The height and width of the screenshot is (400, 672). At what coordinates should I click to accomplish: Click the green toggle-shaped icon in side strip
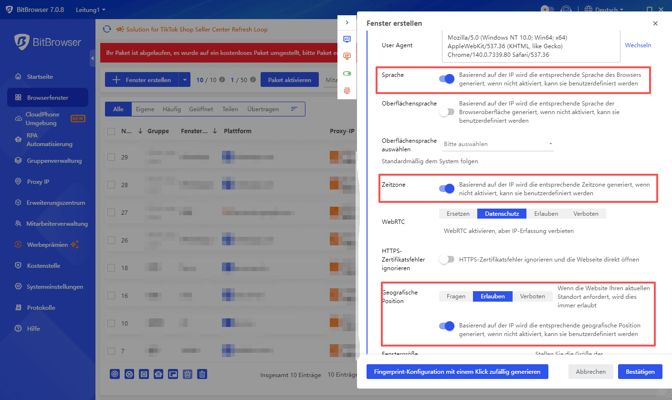tap(347, 74)
